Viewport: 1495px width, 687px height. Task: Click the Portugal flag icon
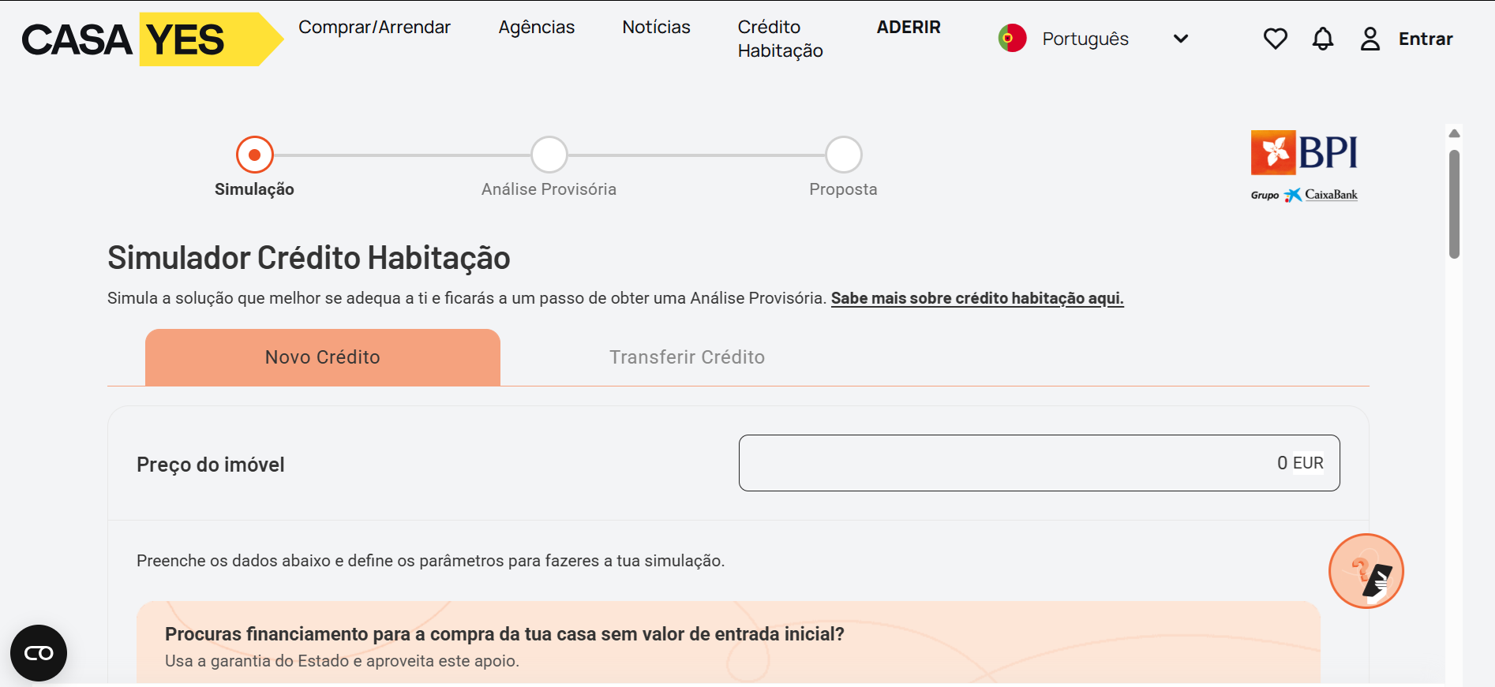[1012, 39]
